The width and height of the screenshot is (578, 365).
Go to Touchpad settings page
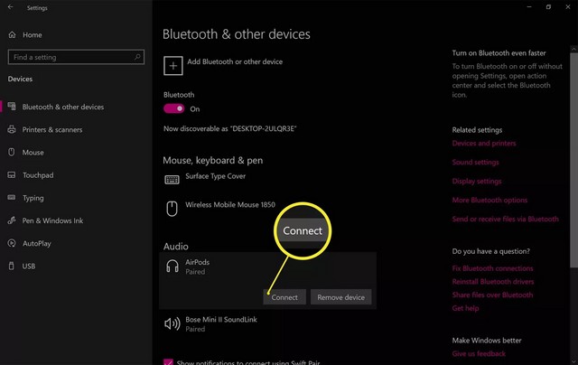point(38,175)
